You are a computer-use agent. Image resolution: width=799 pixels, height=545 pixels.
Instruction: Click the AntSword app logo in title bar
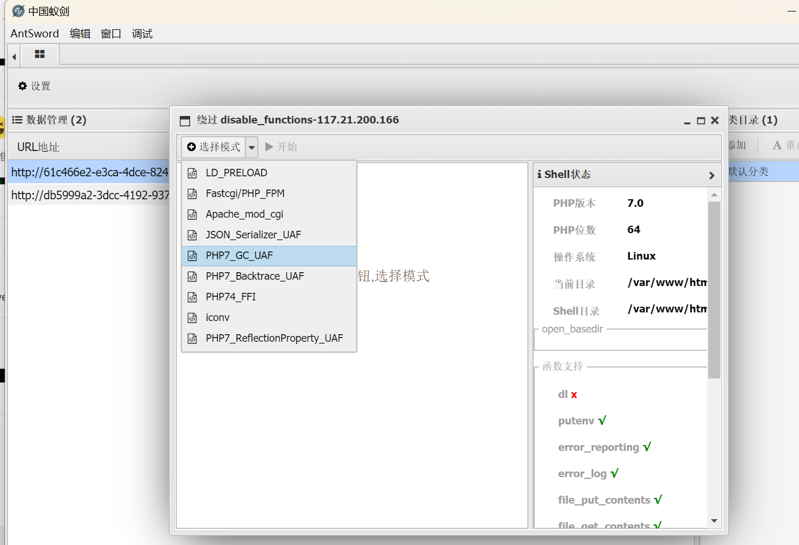click(18, 11)
